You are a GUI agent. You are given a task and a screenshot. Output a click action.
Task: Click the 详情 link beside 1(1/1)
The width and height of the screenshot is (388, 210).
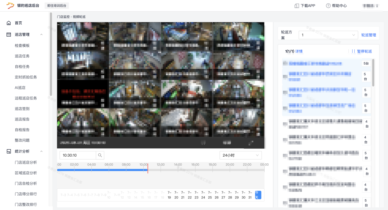(299, 52)
